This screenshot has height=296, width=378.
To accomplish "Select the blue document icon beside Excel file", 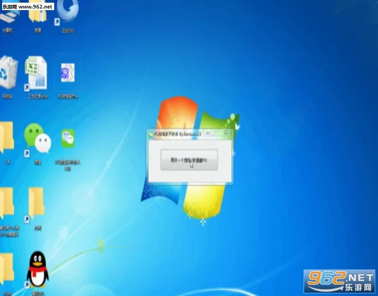I will click(68, 74).
